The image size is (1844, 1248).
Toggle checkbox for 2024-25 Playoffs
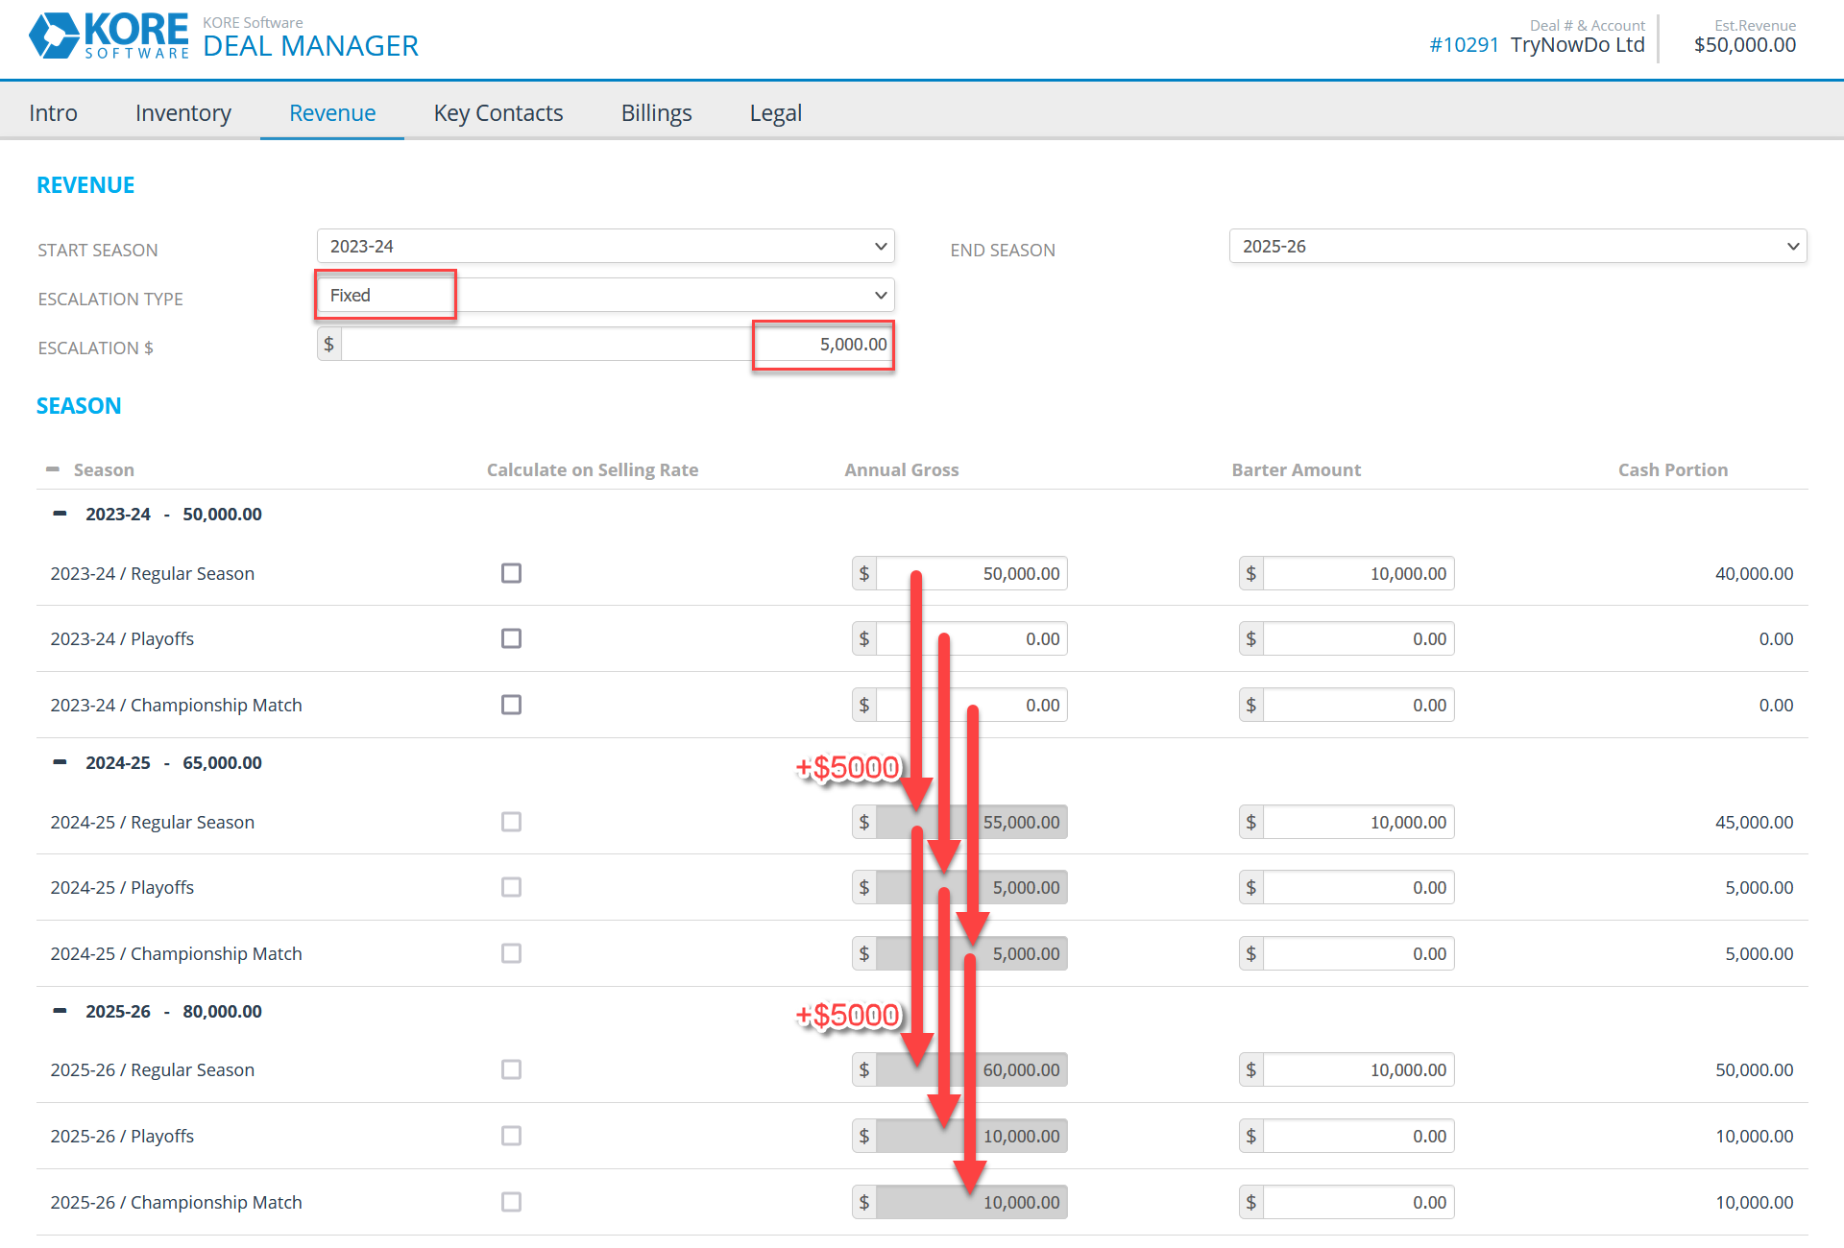511,887
